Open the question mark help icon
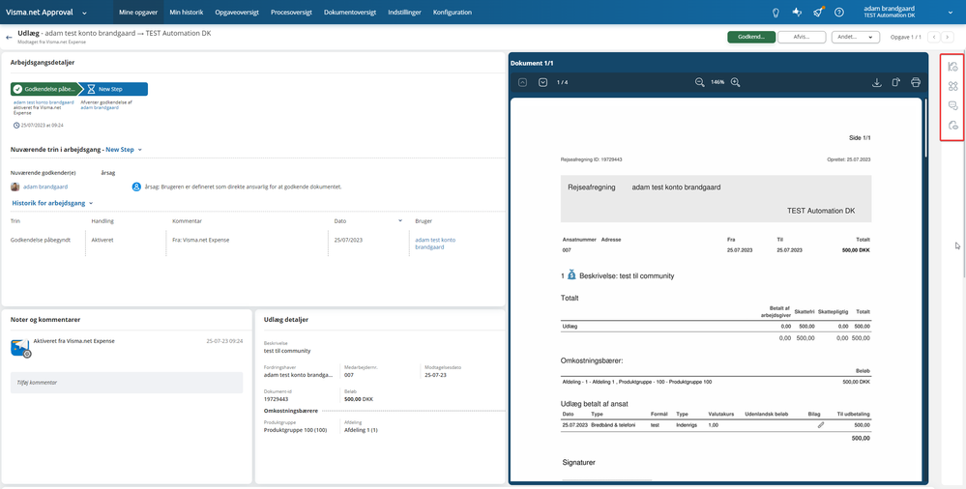 pyautogui.click(x=839, y=13)
